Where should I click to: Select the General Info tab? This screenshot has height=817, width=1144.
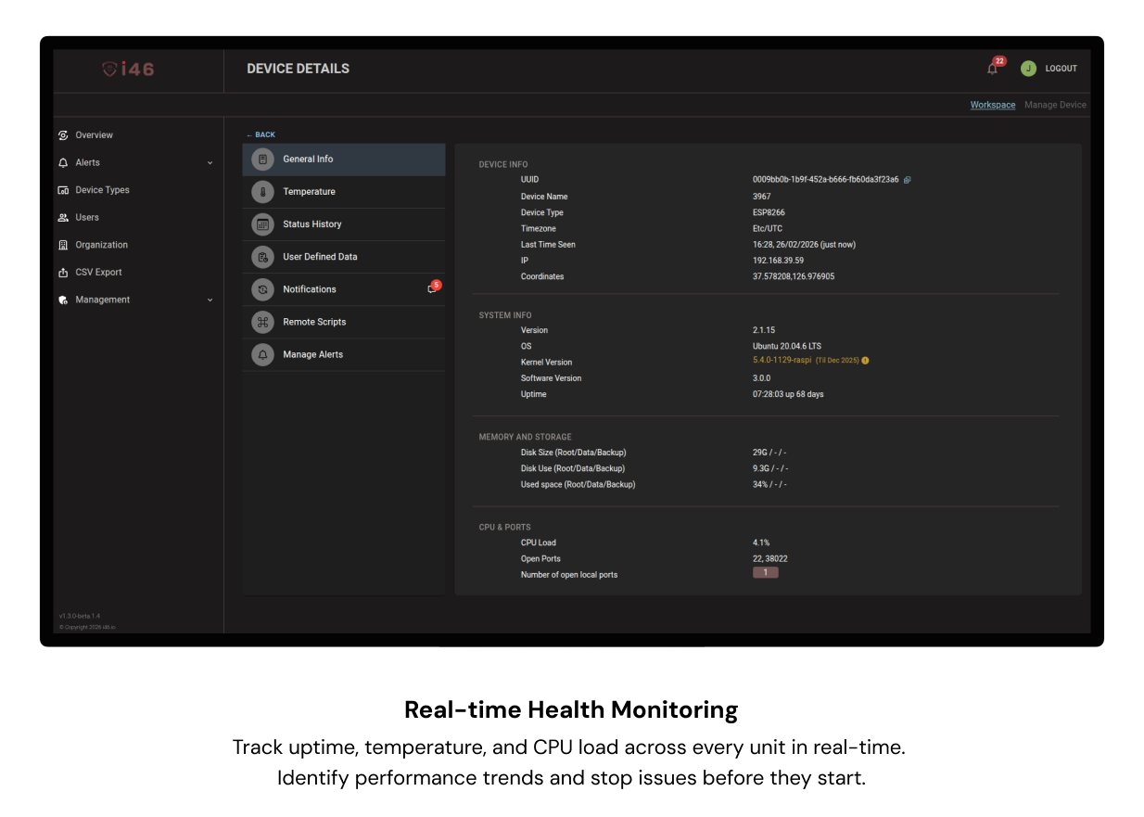tap(308, 160)
